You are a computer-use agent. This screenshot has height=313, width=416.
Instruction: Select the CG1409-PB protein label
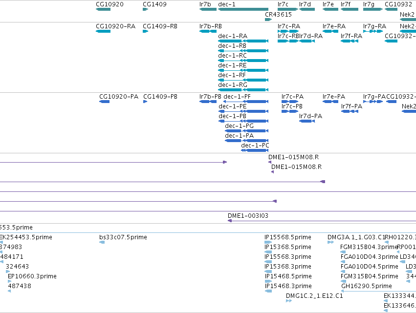coord(160,97)
